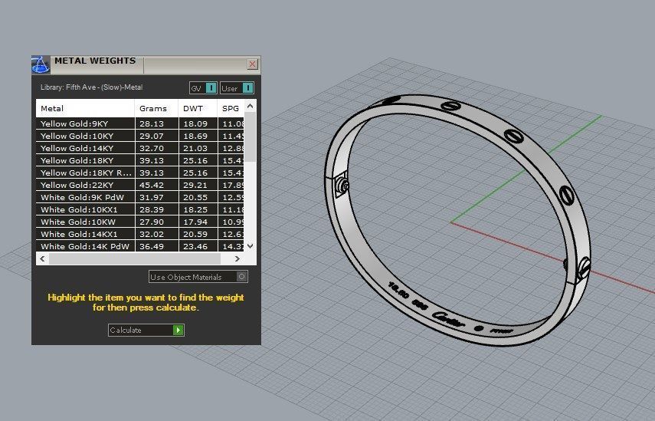The height and width of the screenshot is (421, 655).
Task: Close the Metal Weights panel
Action: click(252, 64)
